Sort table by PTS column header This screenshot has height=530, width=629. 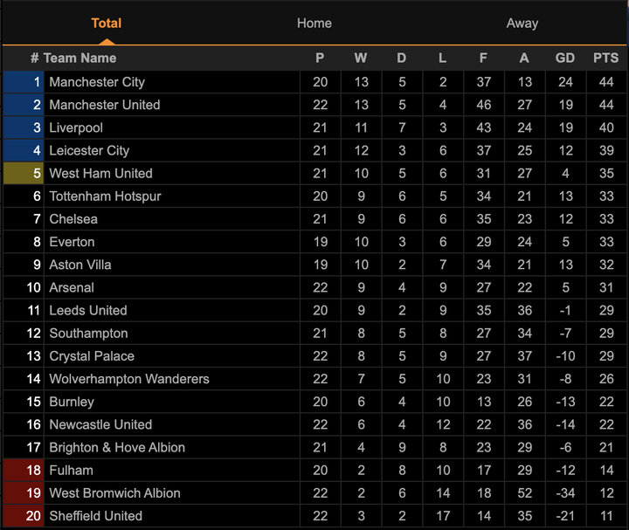[605, 59]
